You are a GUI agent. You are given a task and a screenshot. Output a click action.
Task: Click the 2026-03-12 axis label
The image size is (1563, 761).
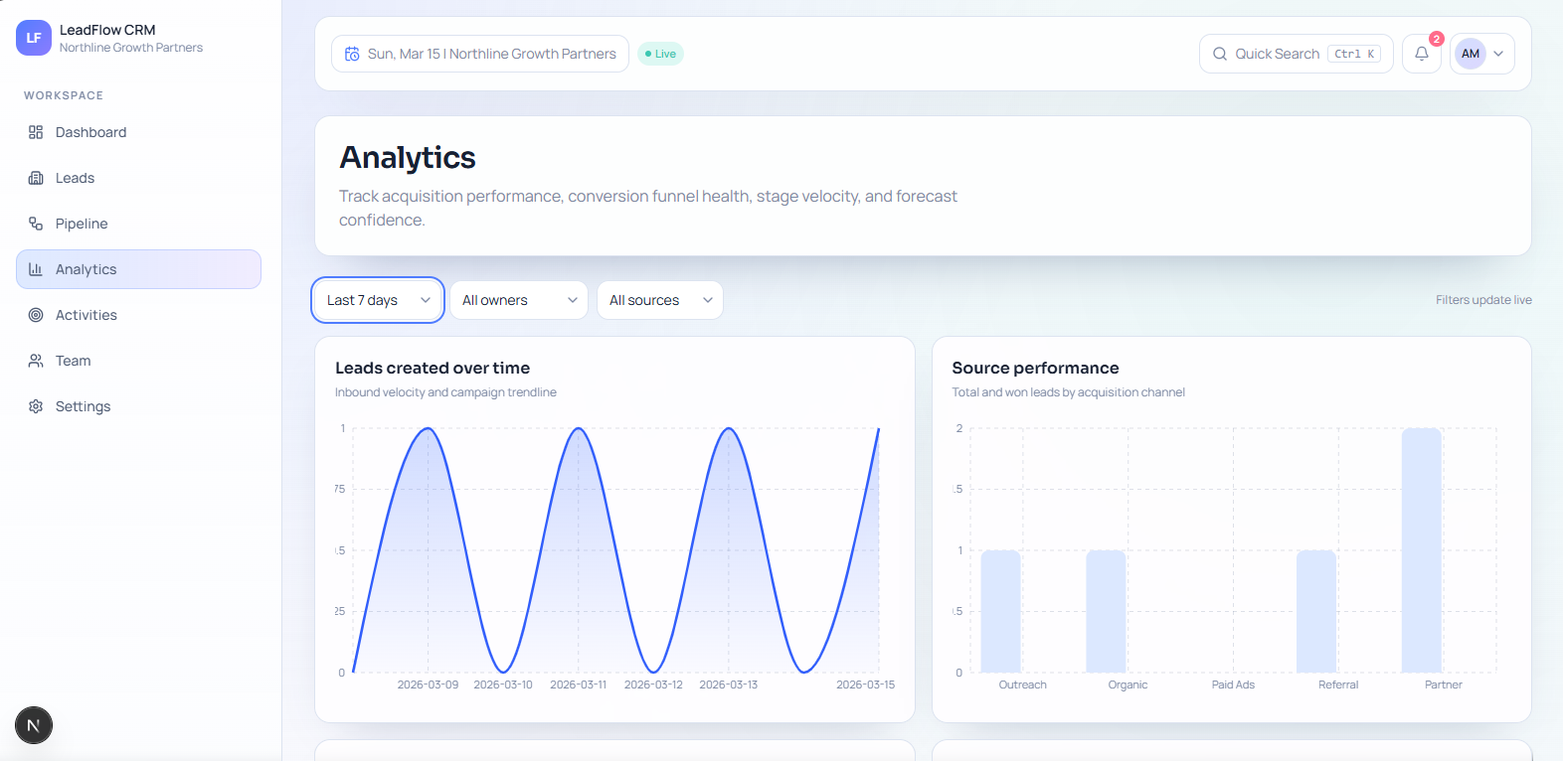point(653,685)
